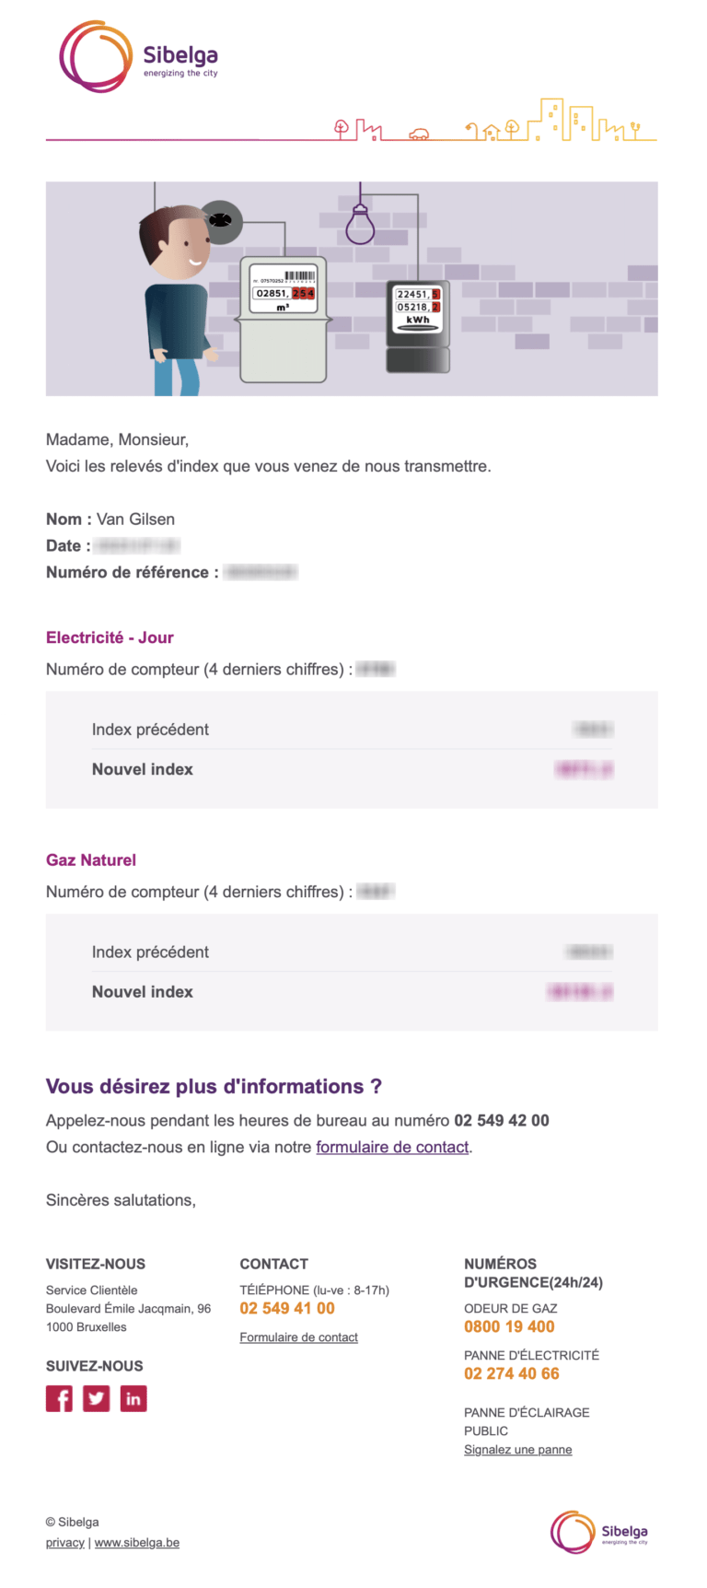Click the Sibelga logo in the footer
The height and width of the screenshot is (1588, 707).
point(599,1532)
